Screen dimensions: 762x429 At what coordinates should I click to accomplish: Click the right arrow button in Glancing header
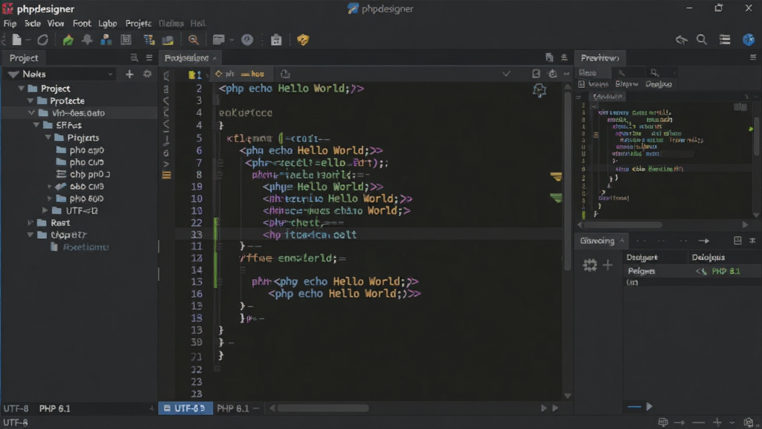click(704, 241)
